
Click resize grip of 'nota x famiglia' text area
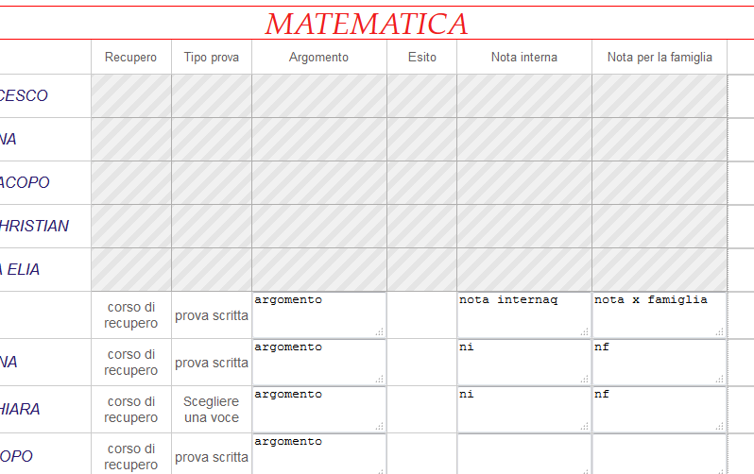click(720, 331)
